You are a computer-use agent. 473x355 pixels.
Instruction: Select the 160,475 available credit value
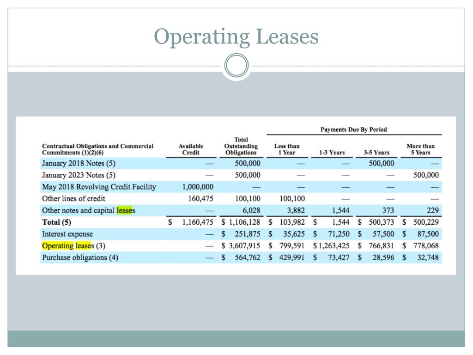pyautogui.click(x=200, y=199)
